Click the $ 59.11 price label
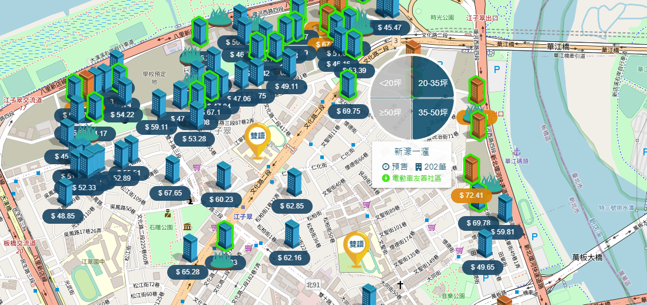The height and width of the screenshot is (305, 647). pyautogui.click(x=157, y=127)
